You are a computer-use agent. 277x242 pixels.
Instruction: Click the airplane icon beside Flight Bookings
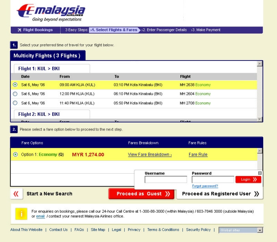click(x=19, y=30)
